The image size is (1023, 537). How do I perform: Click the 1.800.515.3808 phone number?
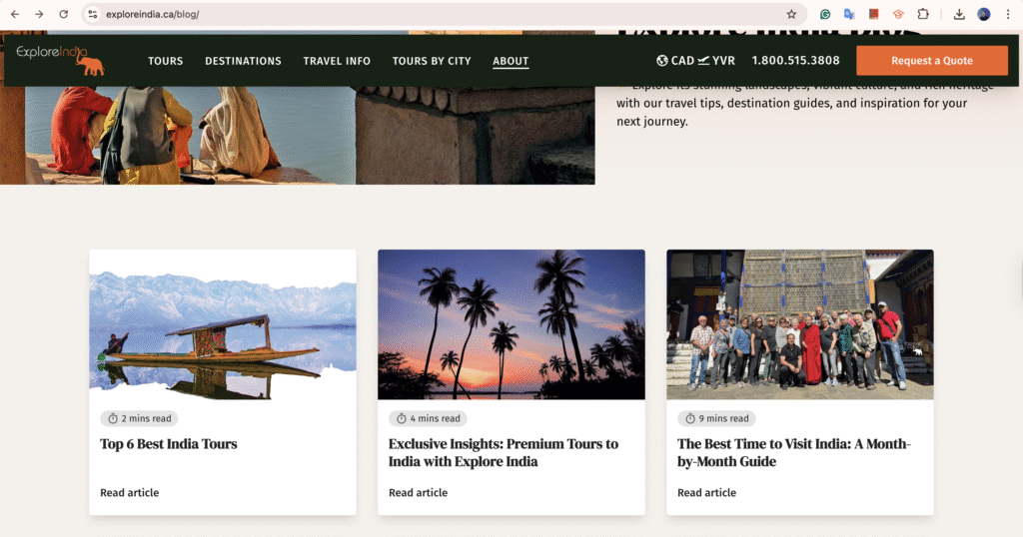pyautogui.click(x=795, y=61)
